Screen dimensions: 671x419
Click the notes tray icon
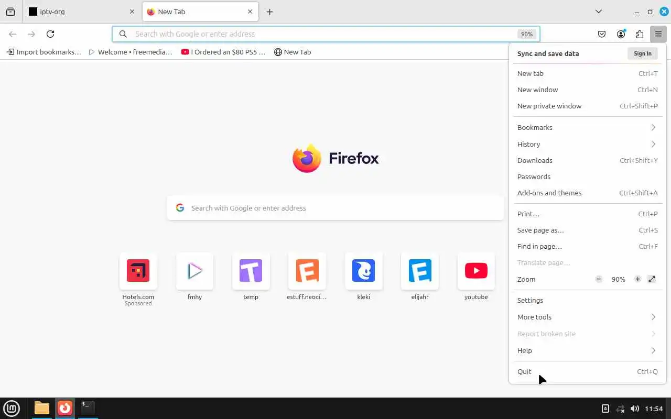click(x=605, y=409)
